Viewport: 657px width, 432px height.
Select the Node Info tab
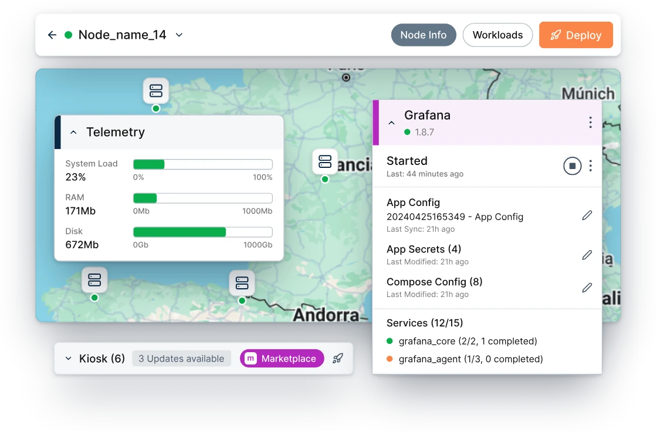coord(423,35)
